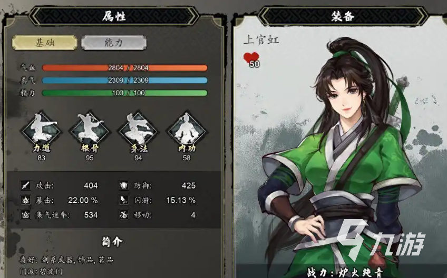The width and height of the screenshot is (447, 278).
Task: Switch to the 能力 tab
Action: (114, 43)
